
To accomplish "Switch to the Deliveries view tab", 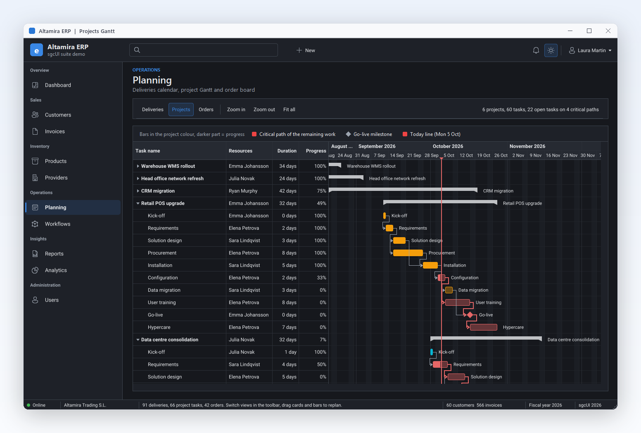I will coord(153,109).
